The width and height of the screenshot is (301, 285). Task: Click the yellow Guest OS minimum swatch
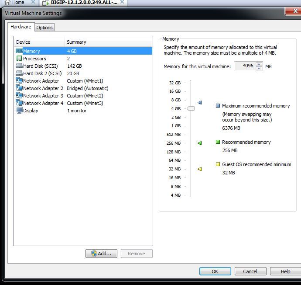[x=218, y=164]
